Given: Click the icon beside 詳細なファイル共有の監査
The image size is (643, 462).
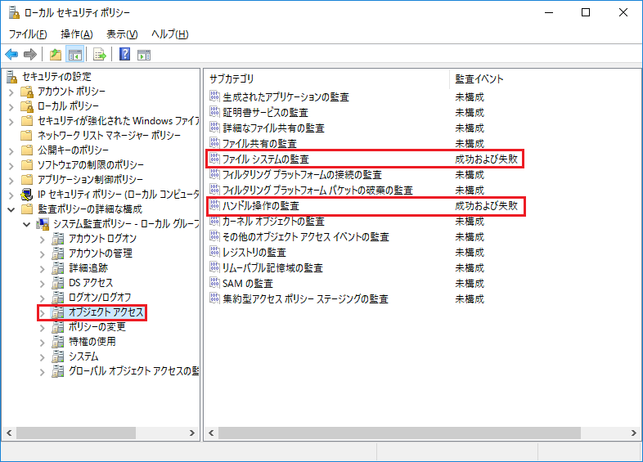Looking at the screenshot, I should point(214,127).
